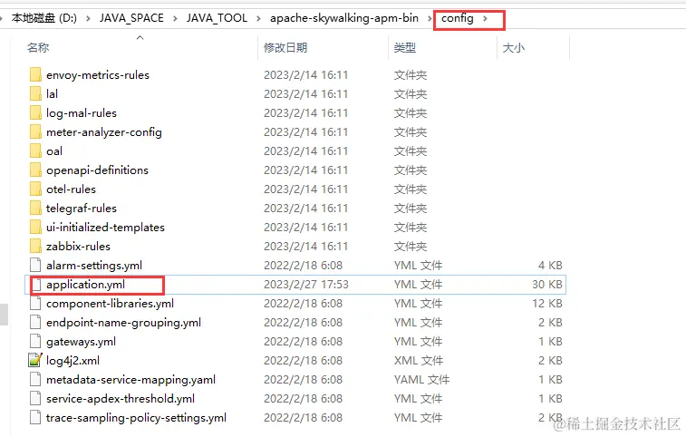Select the oal folder name
The width and height of the screenshot is (686, 437).
tap(54, 151)
